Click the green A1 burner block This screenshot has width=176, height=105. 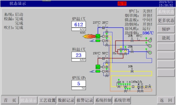[x=98, y=67]
